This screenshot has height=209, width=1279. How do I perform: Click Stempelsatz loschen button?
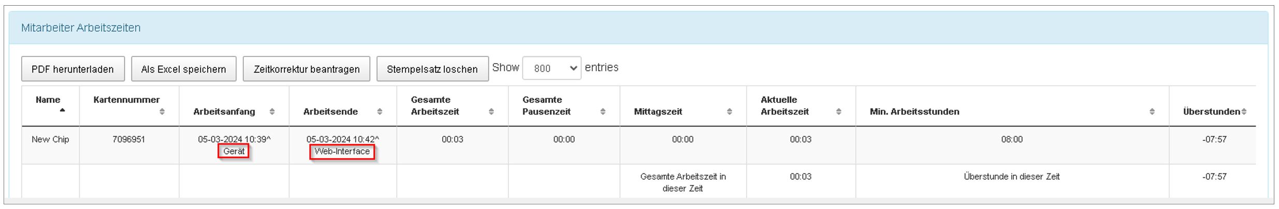tap(432, 69)
